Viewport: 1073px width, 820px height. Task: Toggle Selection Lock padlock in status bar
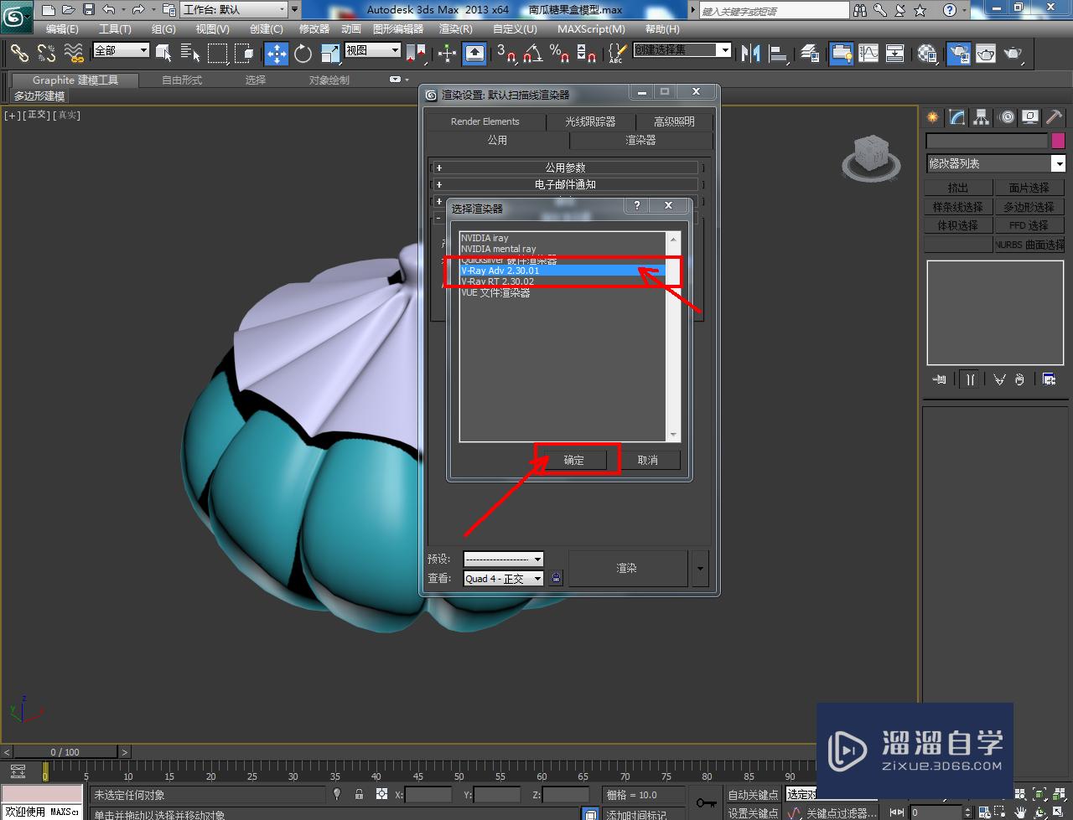[x=359, y=794]
